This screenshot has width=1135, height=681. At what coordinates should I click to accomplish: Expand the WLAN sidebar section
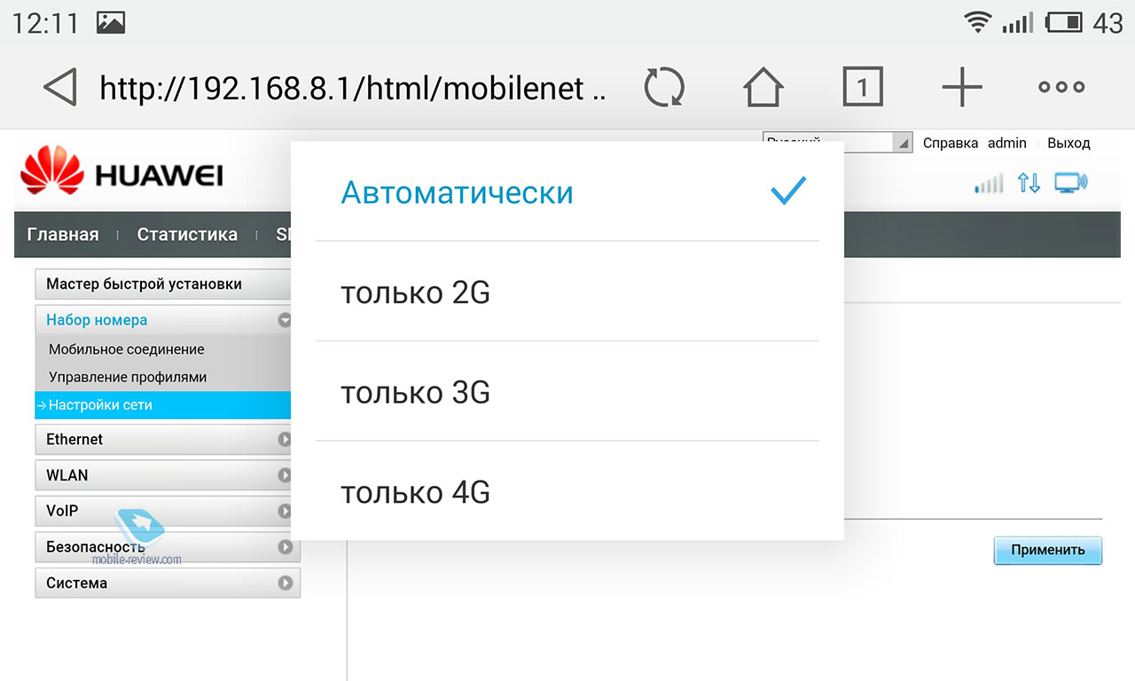(168, 475)
